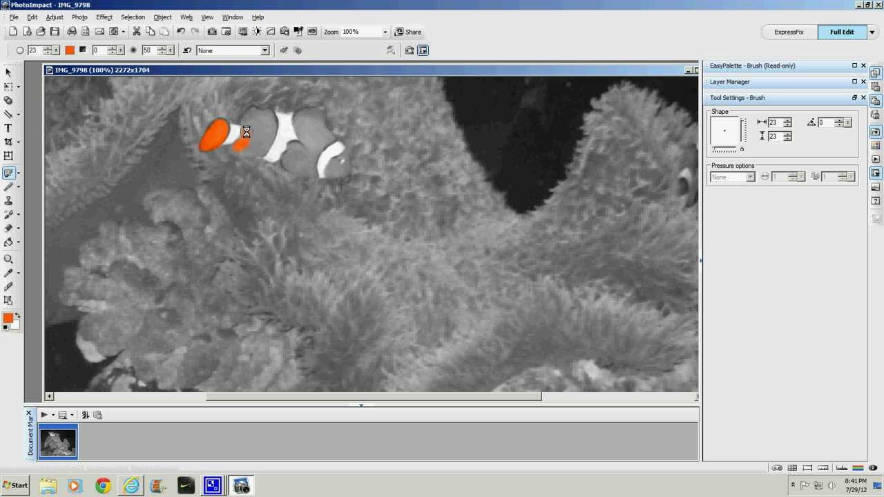Click the Undo arrow icon
The width and height of the screenshot is (884, 497).
point(181,32)
